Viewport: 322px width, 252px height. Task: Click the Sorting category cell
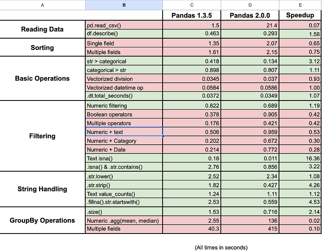pyautogui.click(x=43, y=47)
